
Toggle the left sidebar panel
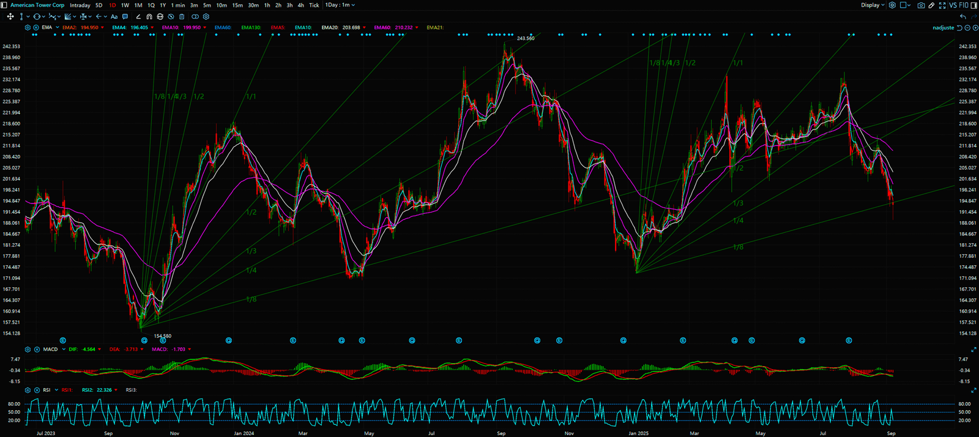4,5
